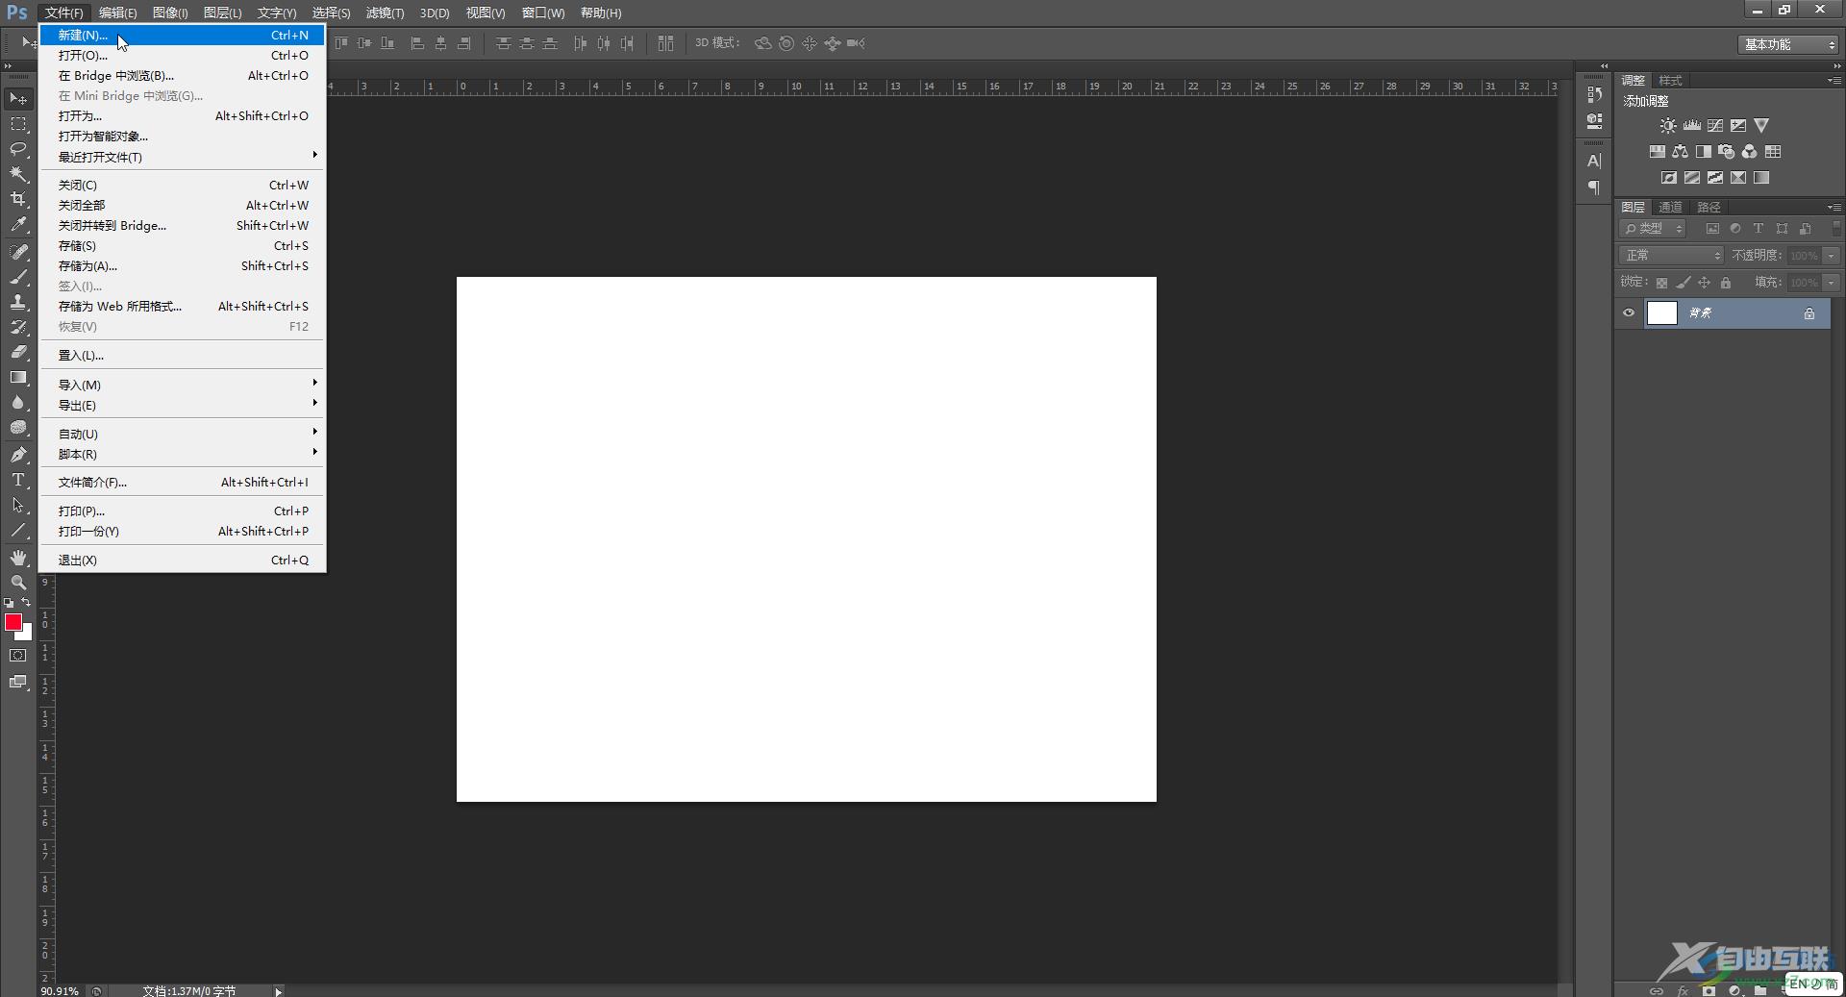
Task: Toggle visibility of the 背景 layer
Action: coord(1629,313)
